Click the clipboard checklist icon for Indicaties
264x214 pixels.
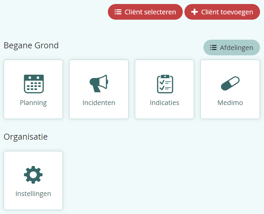(x=164, y=84)
